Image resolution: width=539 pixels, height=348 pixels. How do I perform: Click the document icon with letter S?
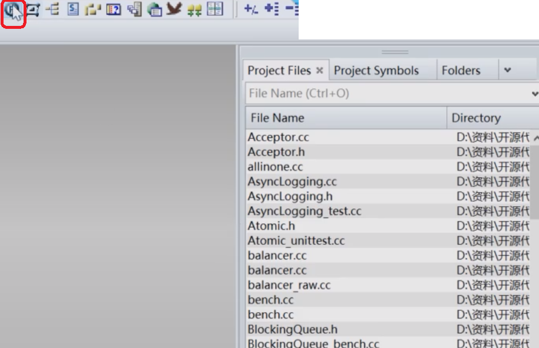click(x=73, y=9)
